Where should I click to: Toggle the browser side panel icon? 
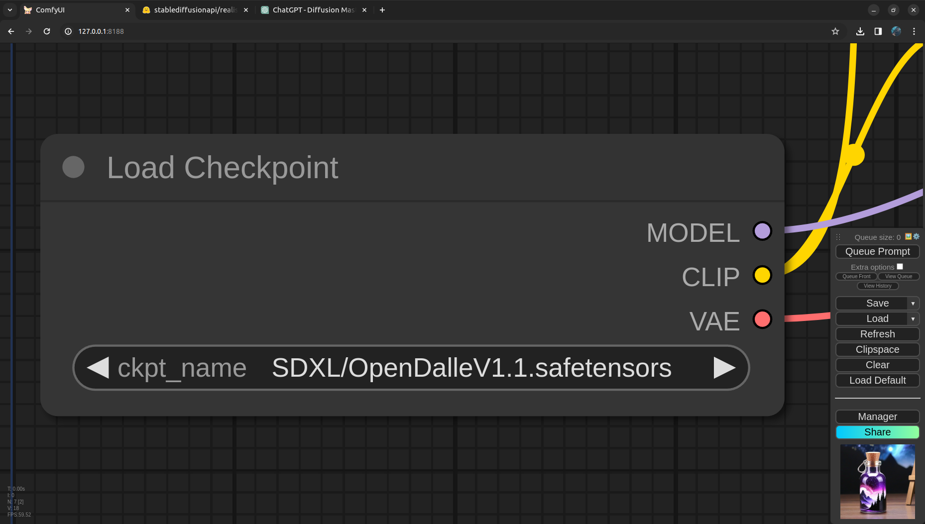tap(878, 31)
